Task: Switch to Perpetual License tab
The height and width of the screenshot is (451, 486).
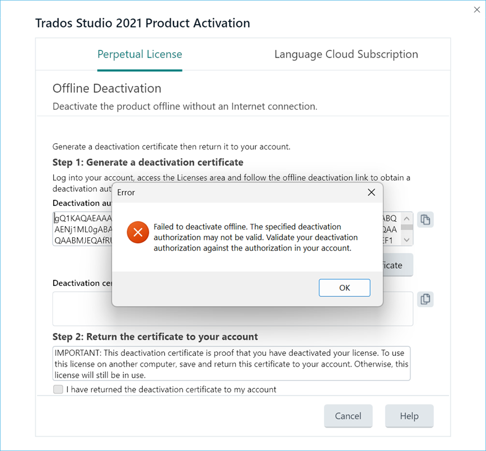Action: 140,54
